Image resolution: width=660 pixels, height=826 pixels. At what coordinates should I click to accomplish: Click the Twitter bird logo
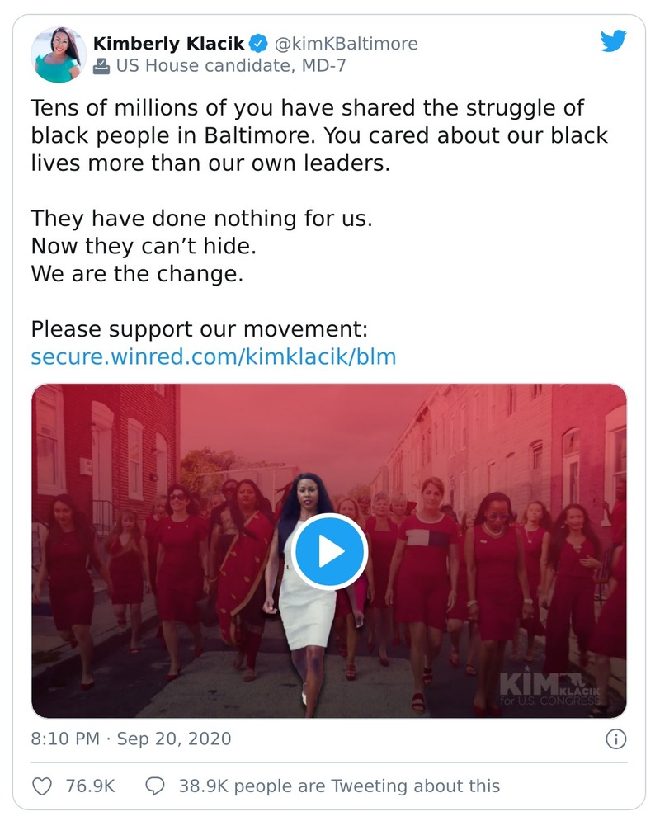click(x=613, y=41)
